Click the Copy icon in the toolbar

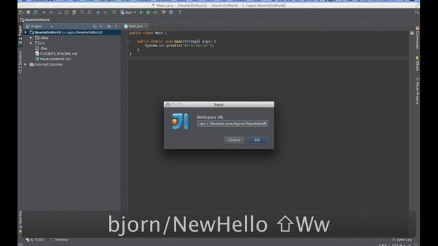(66, 12)
